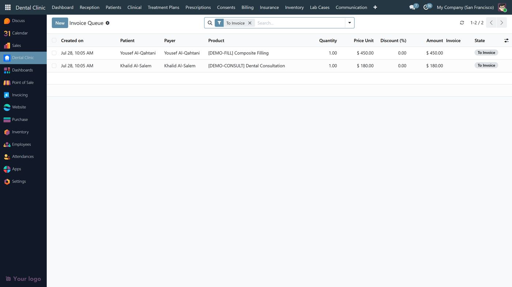Open Inventory app in left sidebar
Image resolution: width=512 pixels, height=287 pixels.
tap(23, 132)
